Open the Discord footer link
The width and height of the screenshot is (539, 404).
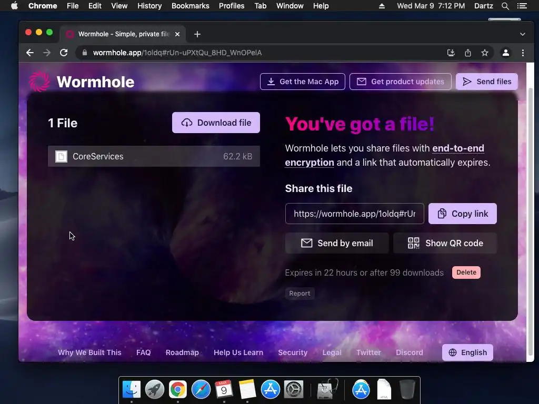(410, 352)
